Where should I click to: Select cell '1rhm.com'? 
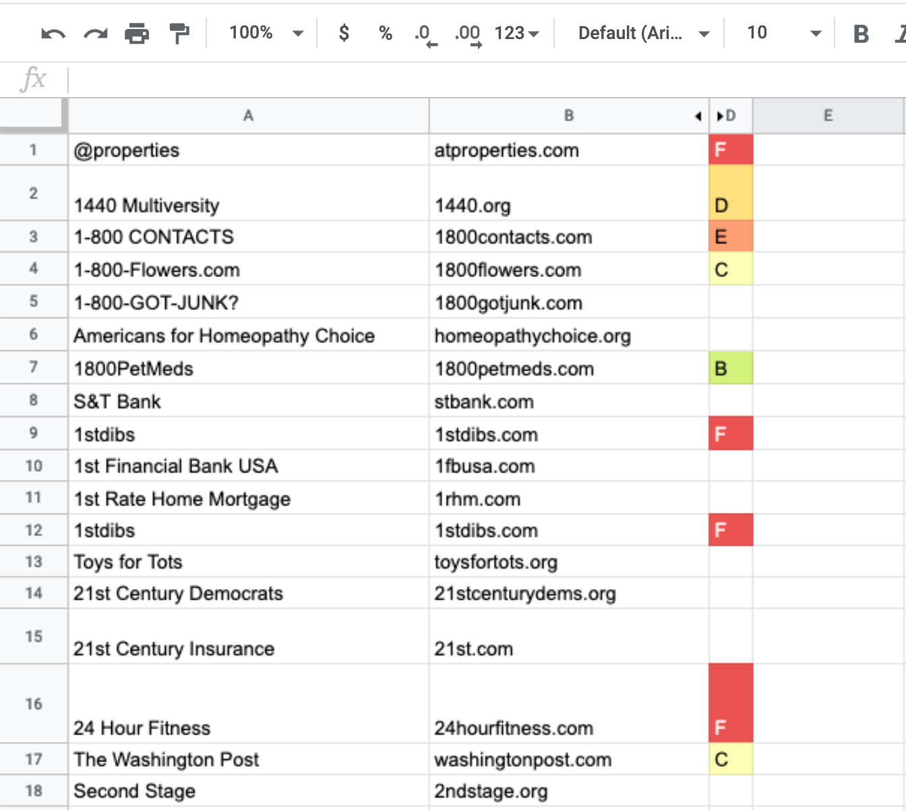[x=569, y=498]
